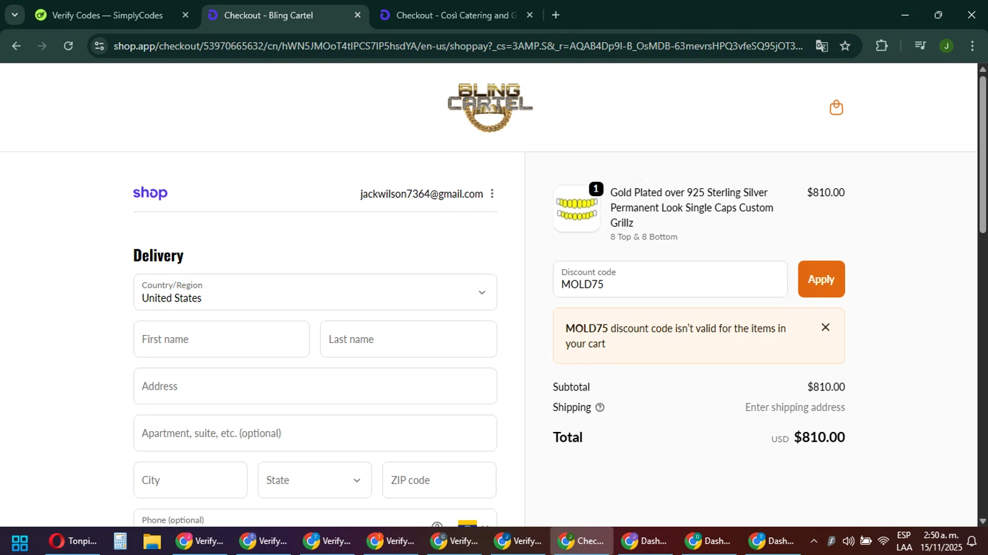Image resolution: width=988 pixels, height=555 pixels.
Task: Open Opera browser Tonpi taskbar item
Action: pyautogui.click(x=73, y=541)
